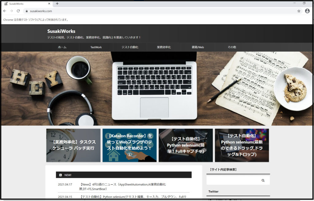Screen dimensions: 314x201
Task: Reload the susakiworks.com page
Action: click(x=18, y=11)
